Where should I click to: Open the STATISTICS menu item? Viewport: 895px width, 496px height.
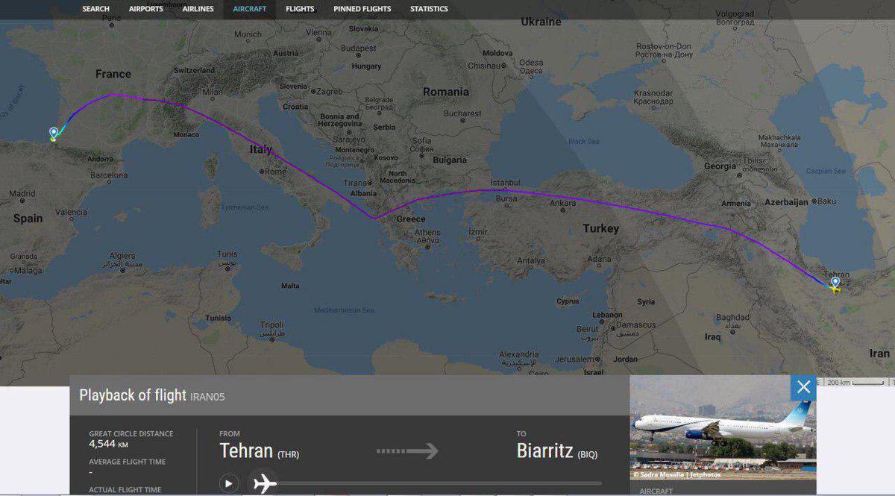pyautogui.click(x=429, y=9)
